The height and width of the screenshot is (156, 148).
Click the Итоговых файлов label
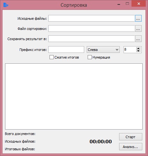click(20, 149)
